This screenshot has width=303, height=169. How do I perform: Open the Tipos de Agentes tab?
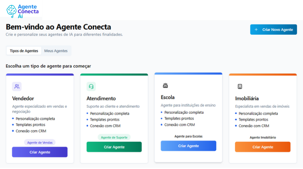[24, 51]
